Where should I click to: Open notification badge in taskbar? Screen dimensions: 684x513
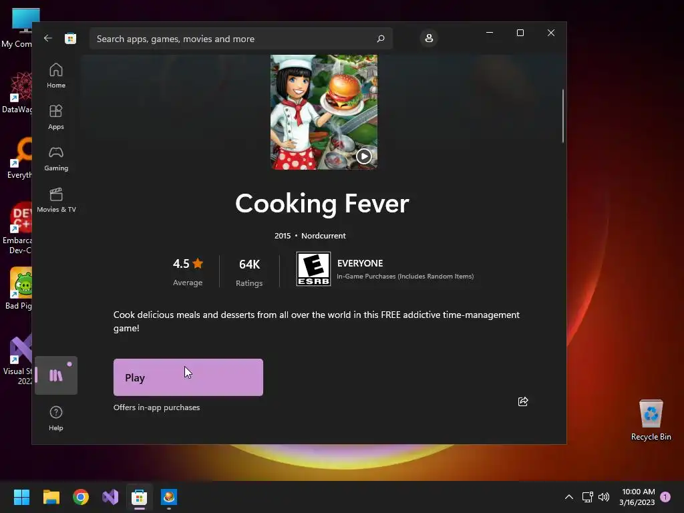[665, 496]
